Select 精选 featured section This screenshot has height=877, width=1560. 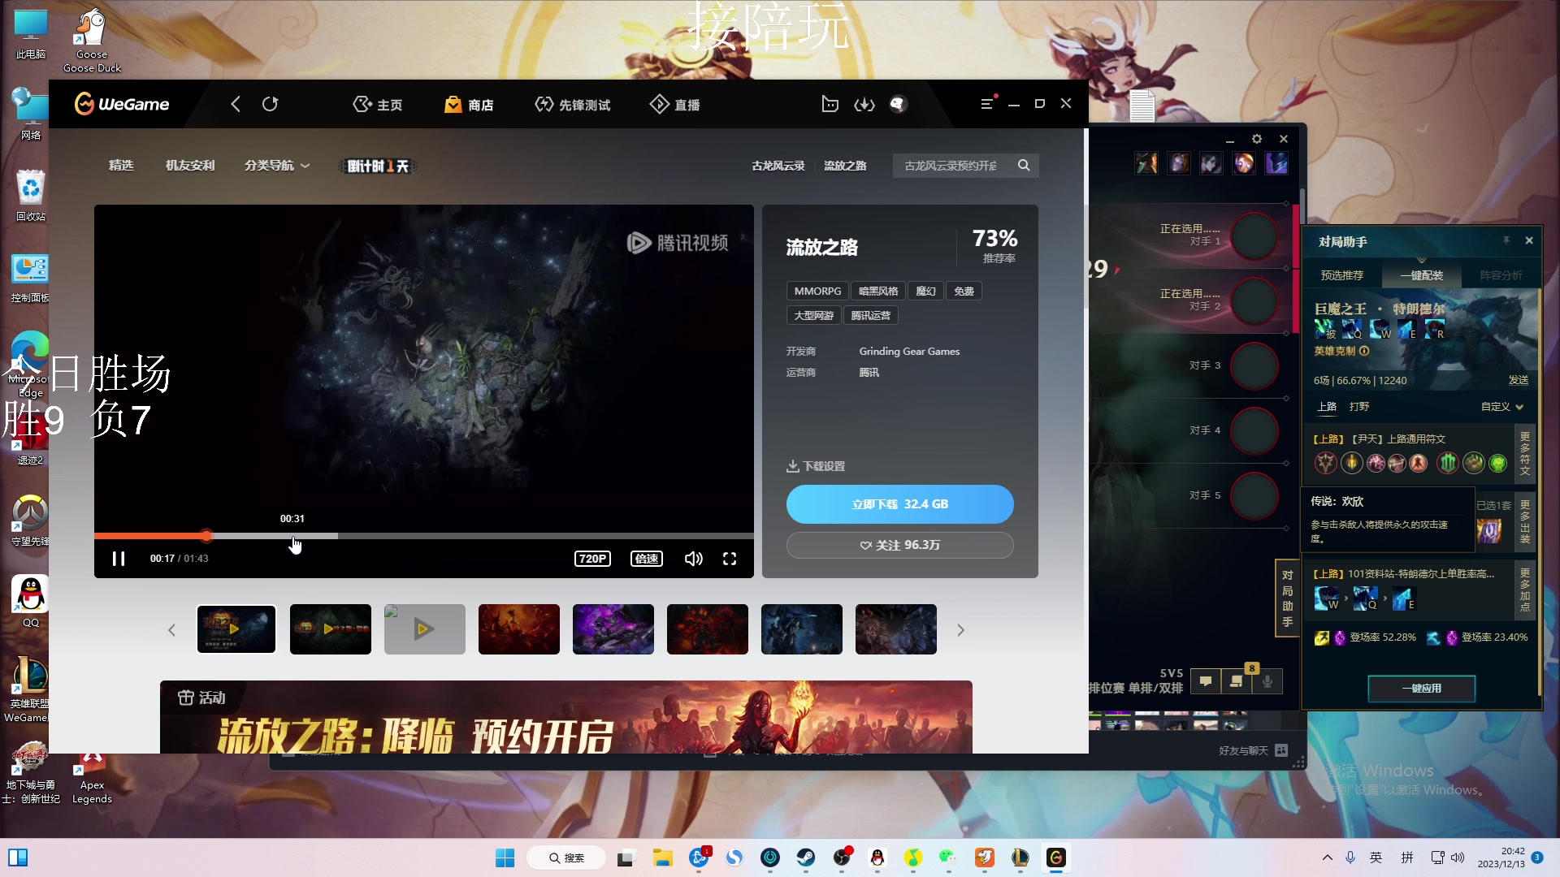[121, 166]
